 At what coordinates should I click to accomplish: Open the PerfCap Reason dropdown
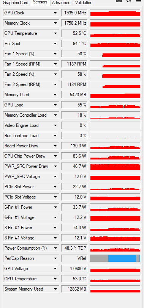(x=55, y=258)
